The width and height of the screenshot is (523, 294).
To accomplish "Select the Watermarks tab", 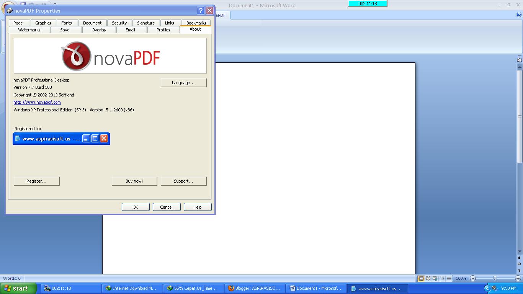I will (29, 30).
